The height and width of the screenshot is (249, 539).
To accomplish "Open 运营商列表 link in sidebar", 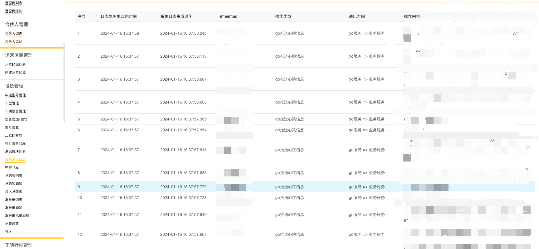I will click(14, 3).
